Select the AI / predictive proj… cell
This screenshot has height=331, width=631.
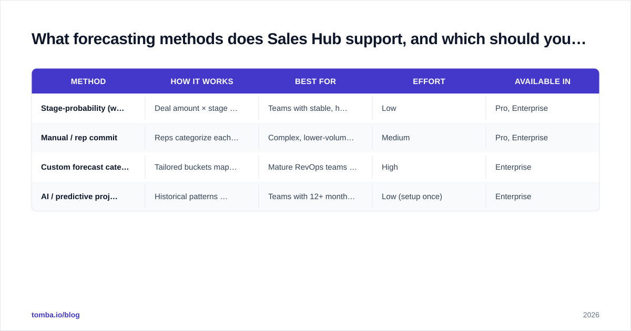click(x=88, y=196)
